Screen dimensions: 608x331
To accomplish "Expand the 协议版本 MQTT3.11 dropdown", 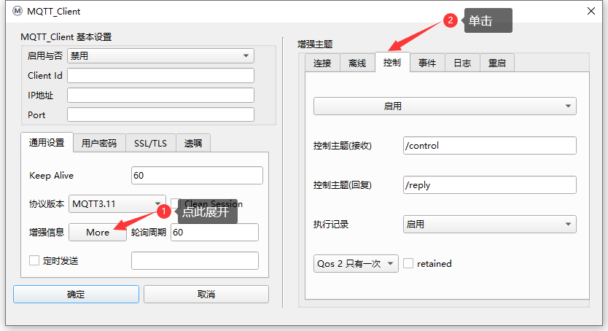I will click(x=117, y=204).
